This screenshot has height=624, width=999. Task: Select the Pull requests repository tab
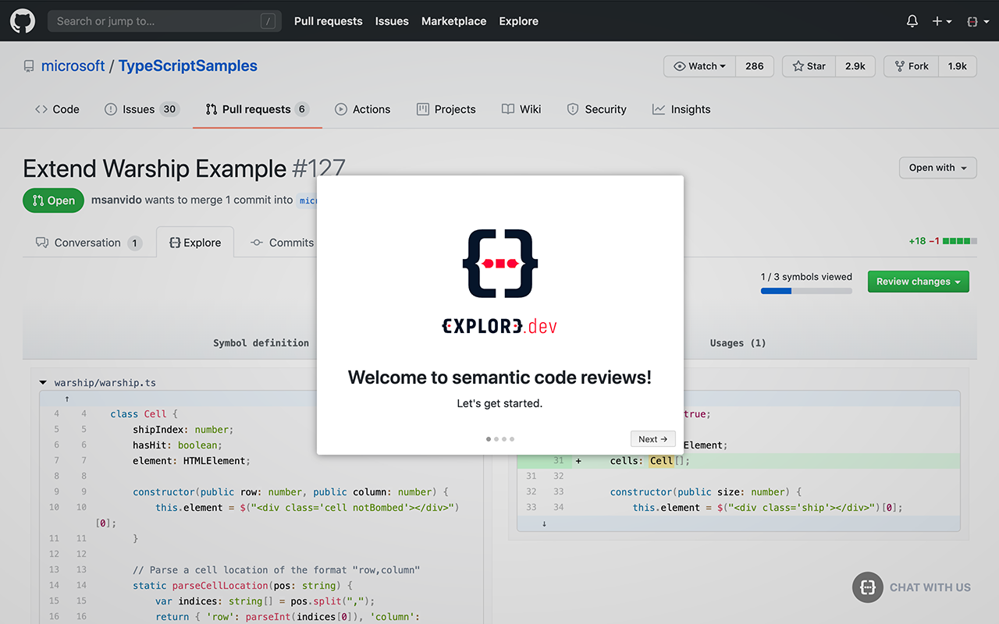pyautogui.click(x=257, y=109)
